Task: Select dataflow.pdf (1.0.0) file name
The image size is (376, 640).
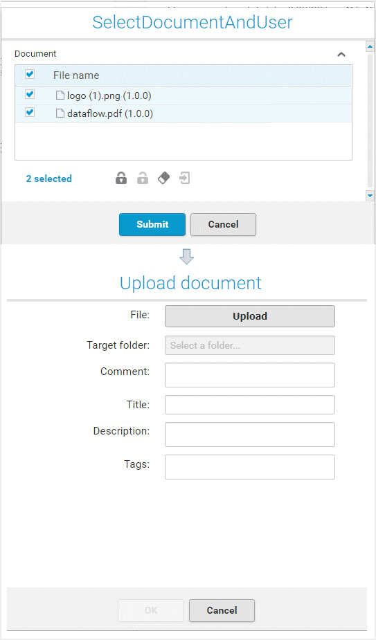Action: point(110,113)
